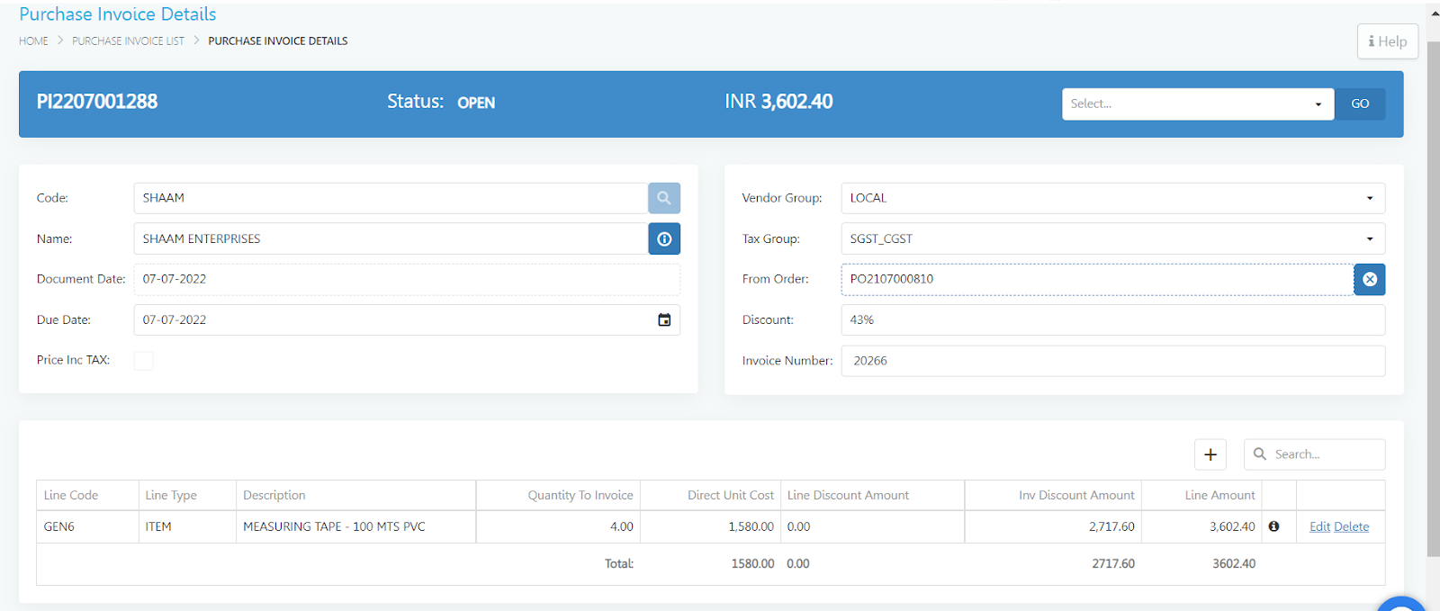
Task: Open vendor info icon beside Name field
Action: point(663,238)
